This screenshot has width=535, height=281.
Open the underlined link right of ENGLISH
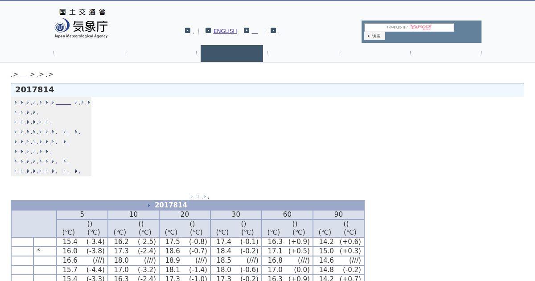(x=255, y=31)
